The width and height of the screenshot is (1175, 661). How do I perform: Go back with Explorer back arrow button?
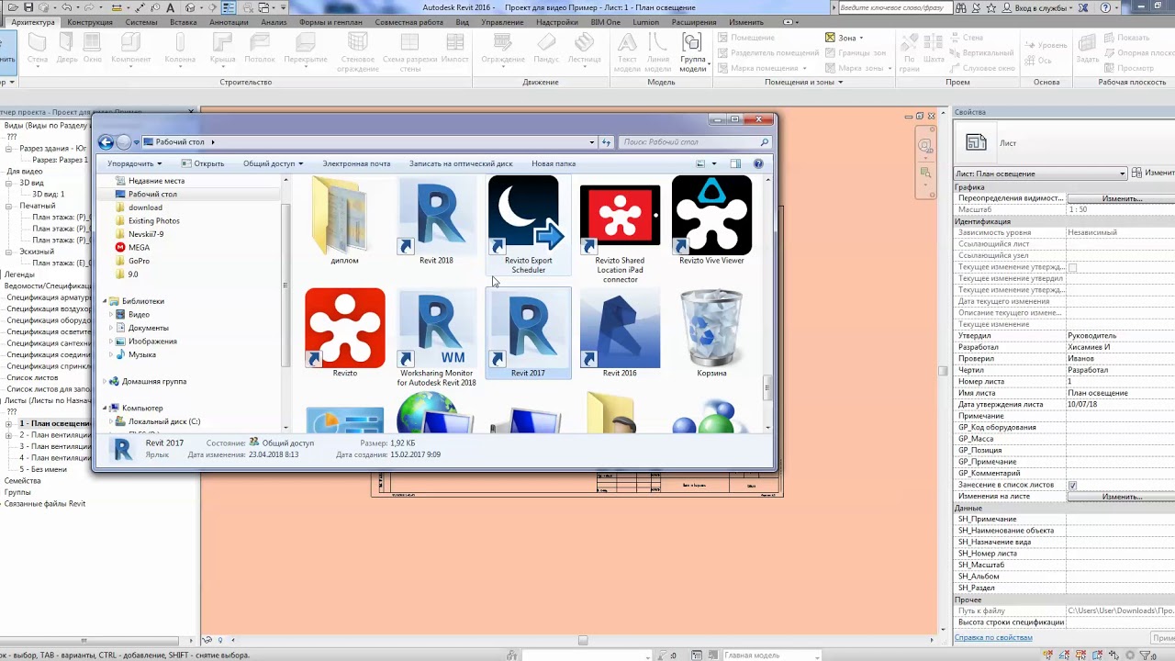[106, 142]
